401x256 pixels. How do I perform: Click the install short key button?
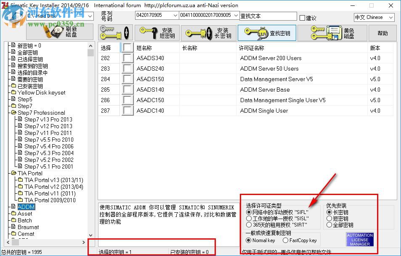click(157, 33)
